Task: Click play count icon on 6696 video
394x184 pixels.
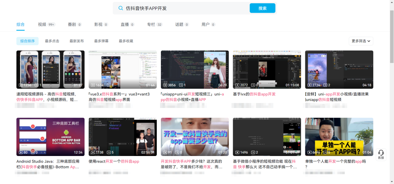Action: point(310,152)
